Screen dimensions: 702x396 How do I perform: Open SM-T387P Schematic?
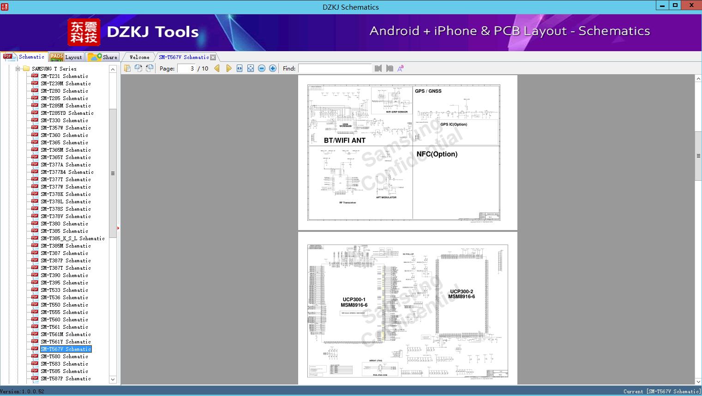66,260
